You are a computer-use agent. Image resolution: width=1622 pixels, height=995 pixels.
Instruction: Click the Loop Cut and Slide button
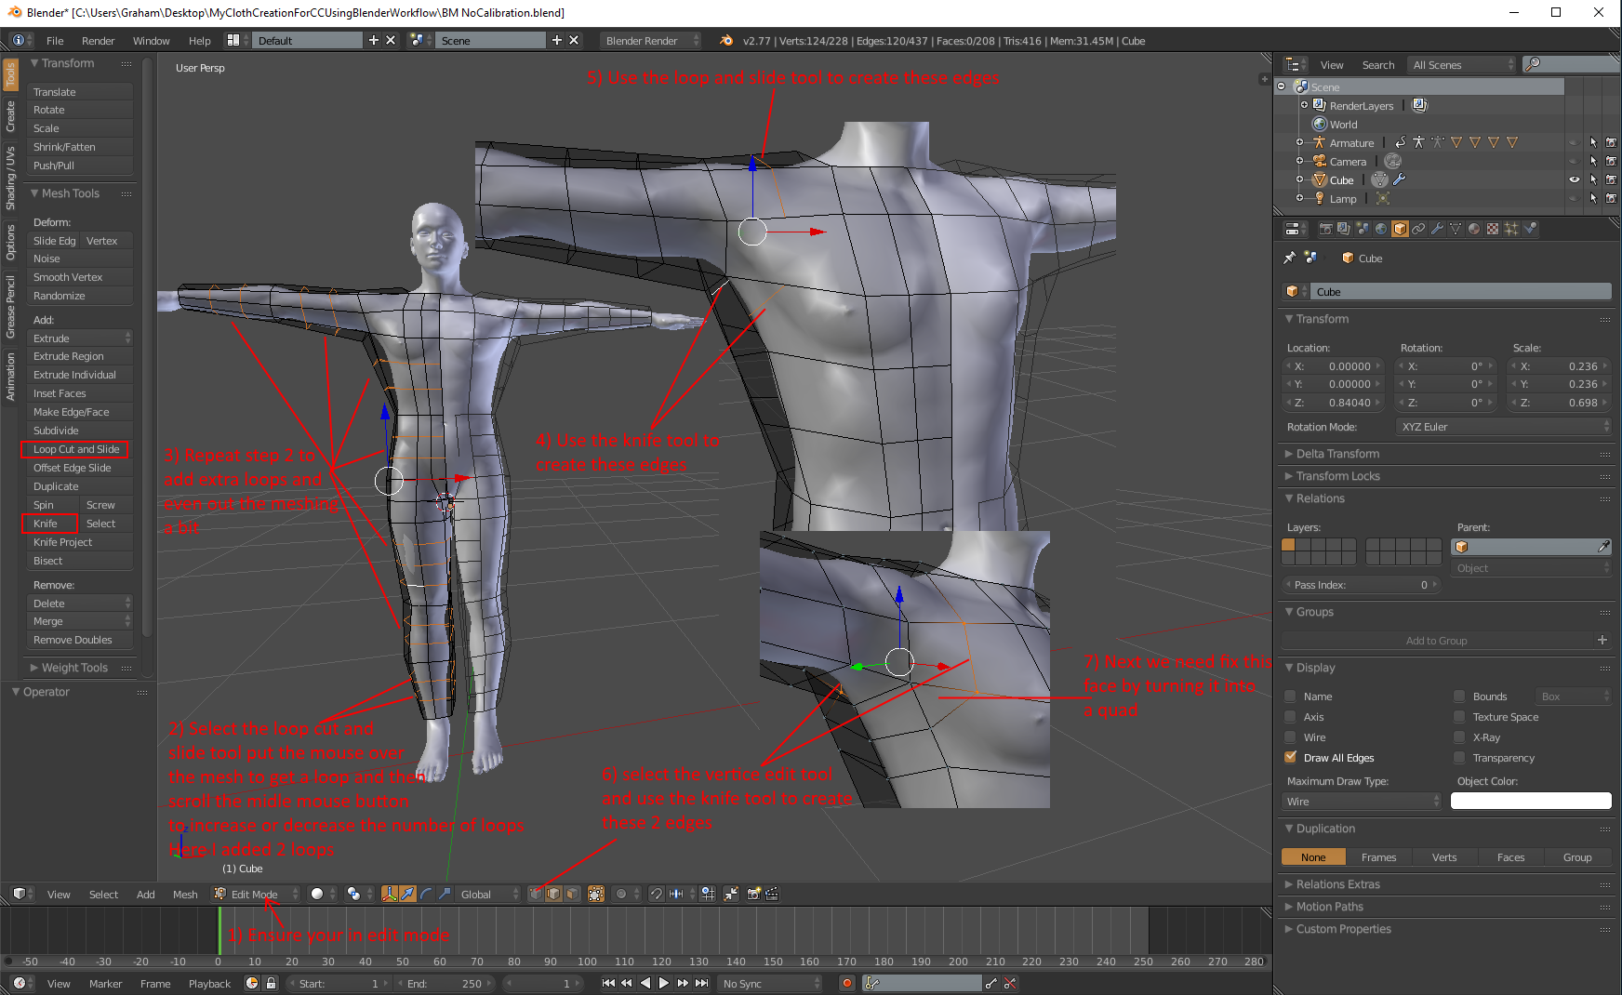[76, 449]
